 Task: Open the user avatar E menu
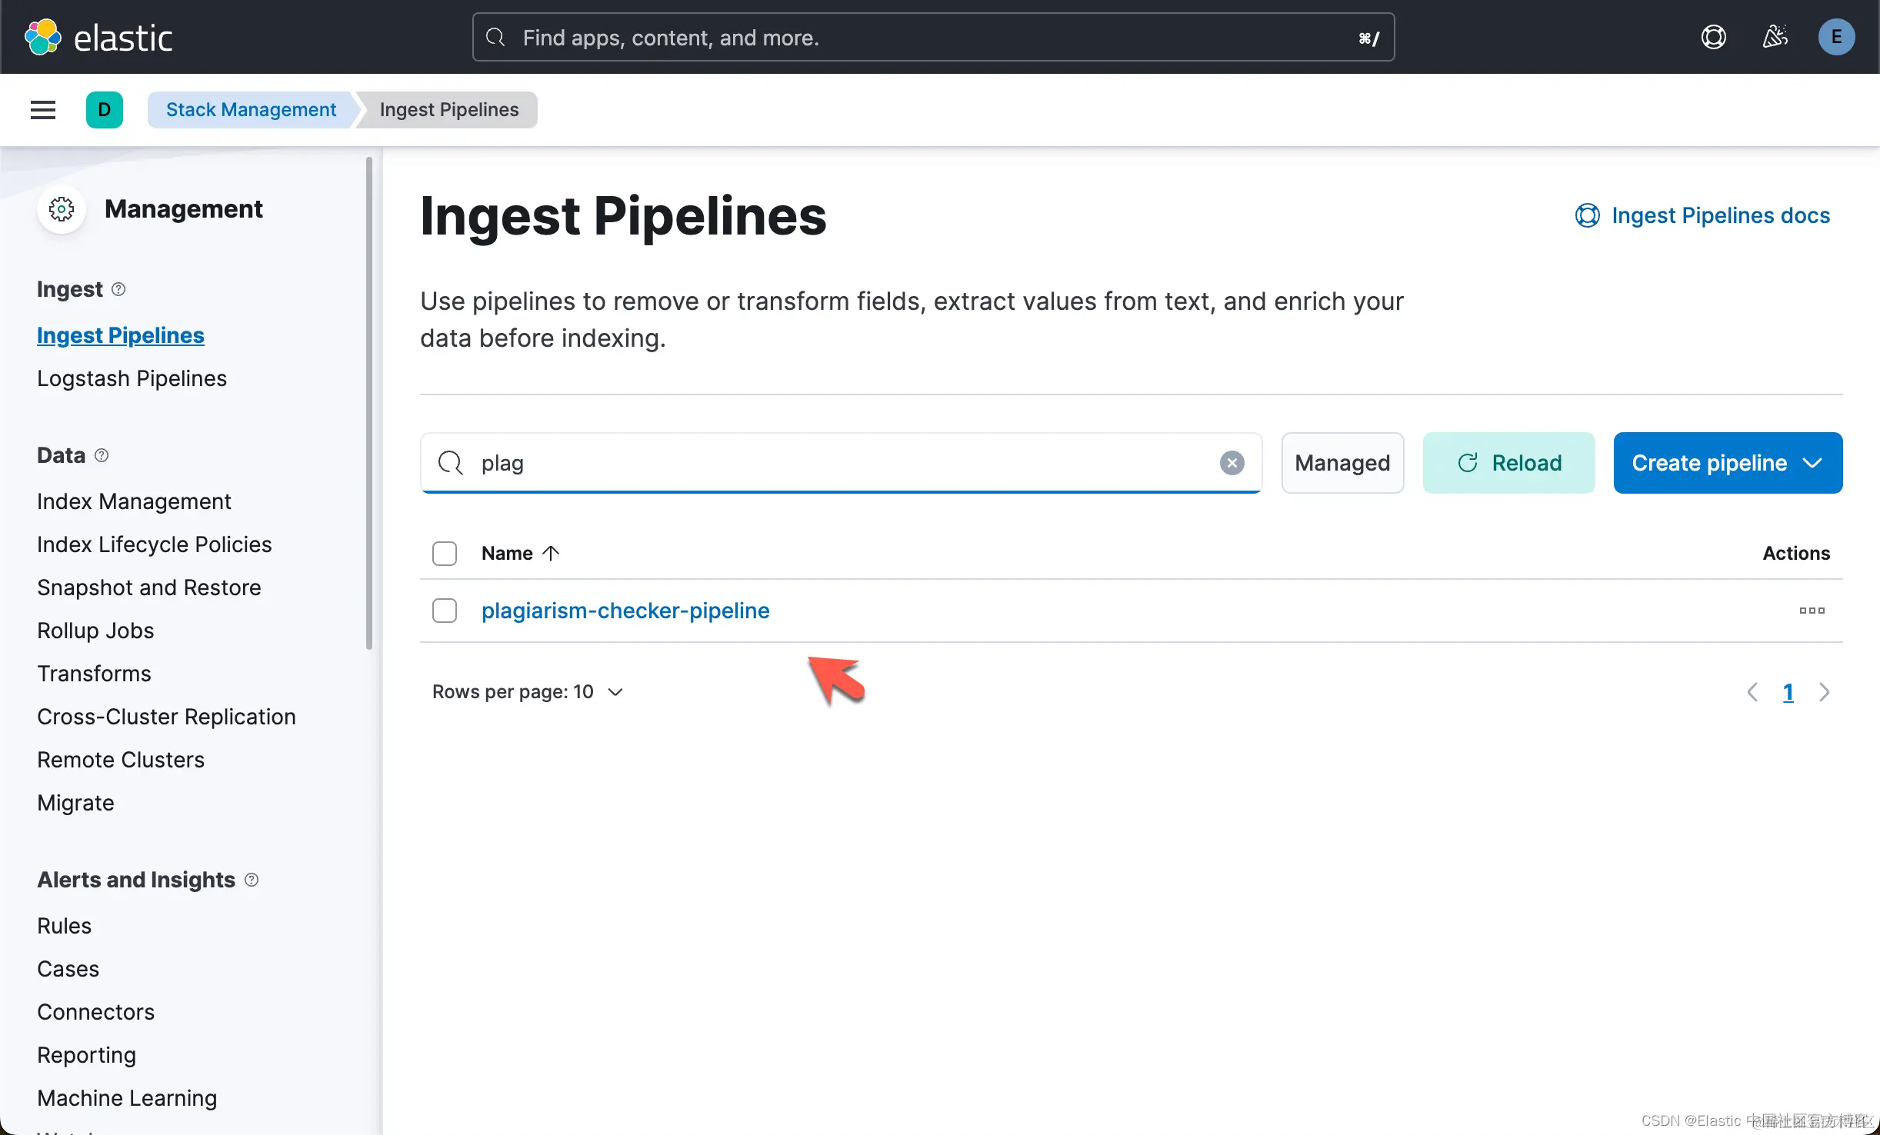tap(1836, 37)
